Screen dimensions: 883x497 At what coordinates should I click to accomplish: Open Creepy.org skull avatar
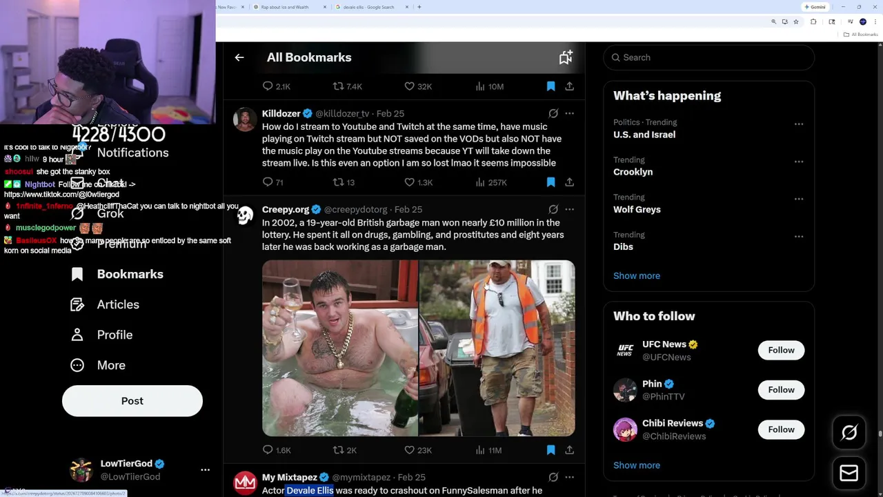point(245,215)
